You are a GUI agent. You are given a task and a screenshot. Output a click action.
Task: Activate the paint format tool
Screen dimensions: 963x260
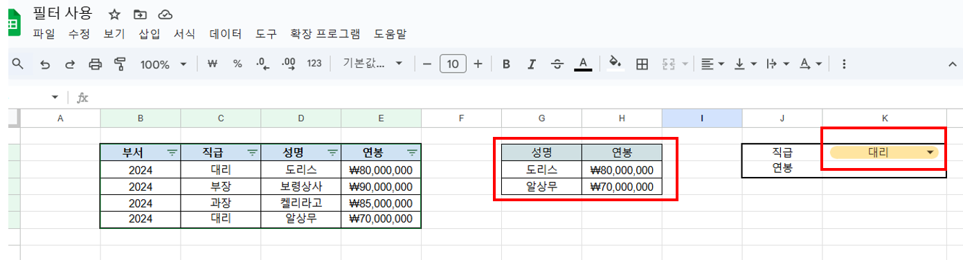pos(120,64)
